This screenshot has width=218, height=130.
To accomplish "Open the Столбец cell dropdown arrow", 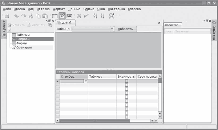I will pos(86,81).
